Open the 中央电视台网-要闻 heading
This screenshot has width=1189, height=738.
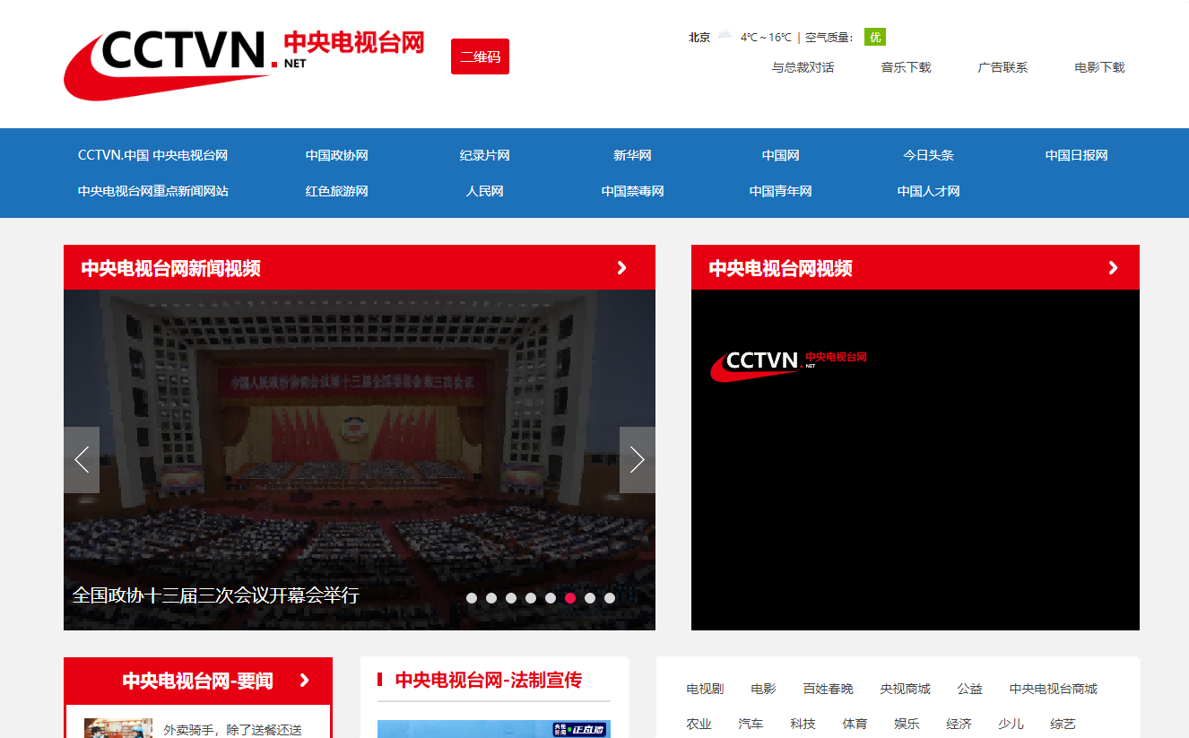tap(197, 681)
